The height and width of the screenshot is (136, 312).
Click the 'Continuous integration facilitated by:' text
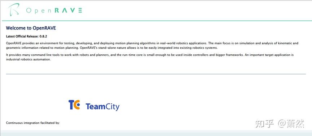[33, 123]
